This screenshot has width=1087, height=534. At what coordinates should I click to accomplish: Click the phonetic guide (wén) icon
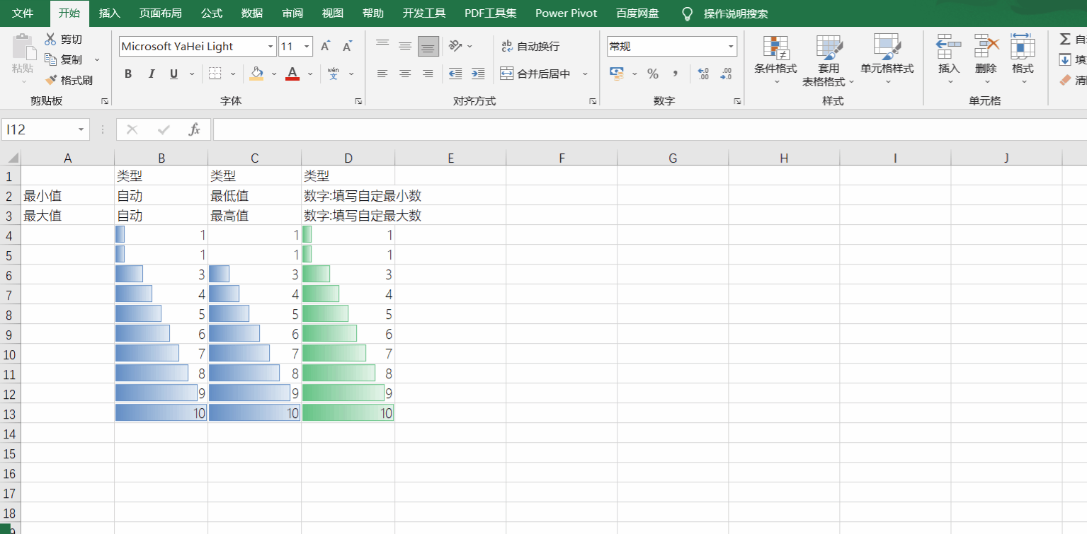point(334,74)
